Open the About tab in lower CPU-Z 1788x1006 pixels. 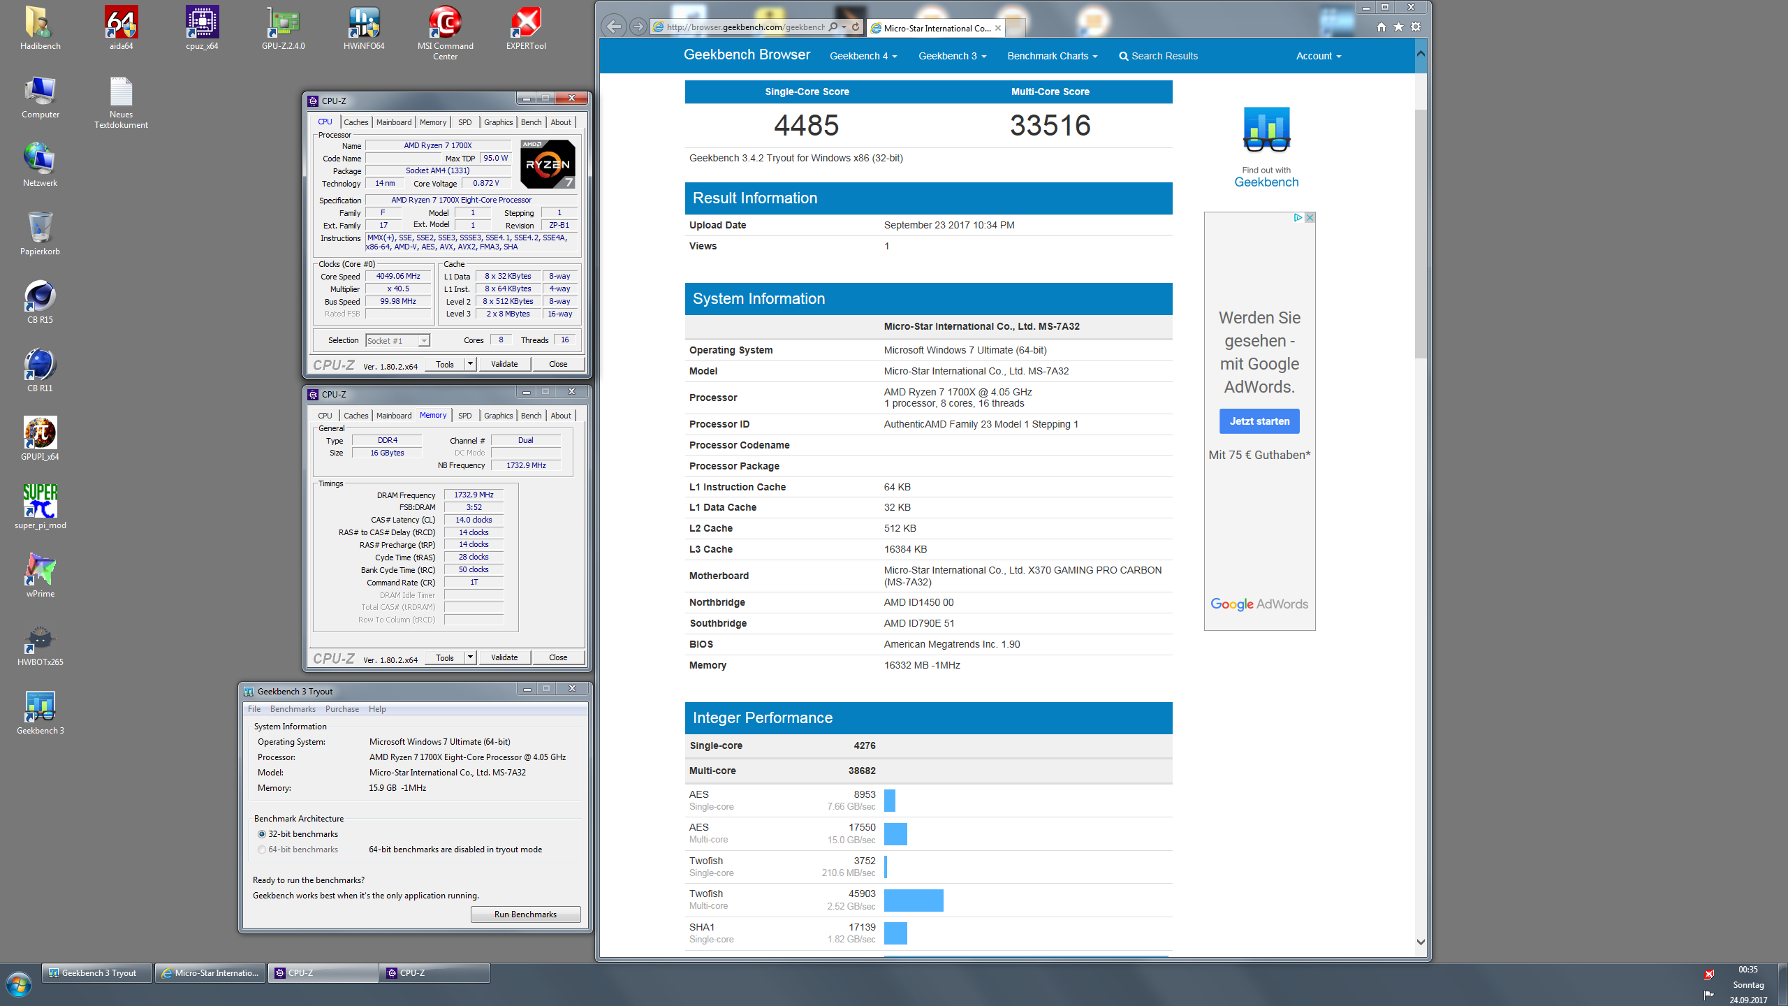(561, 416)
